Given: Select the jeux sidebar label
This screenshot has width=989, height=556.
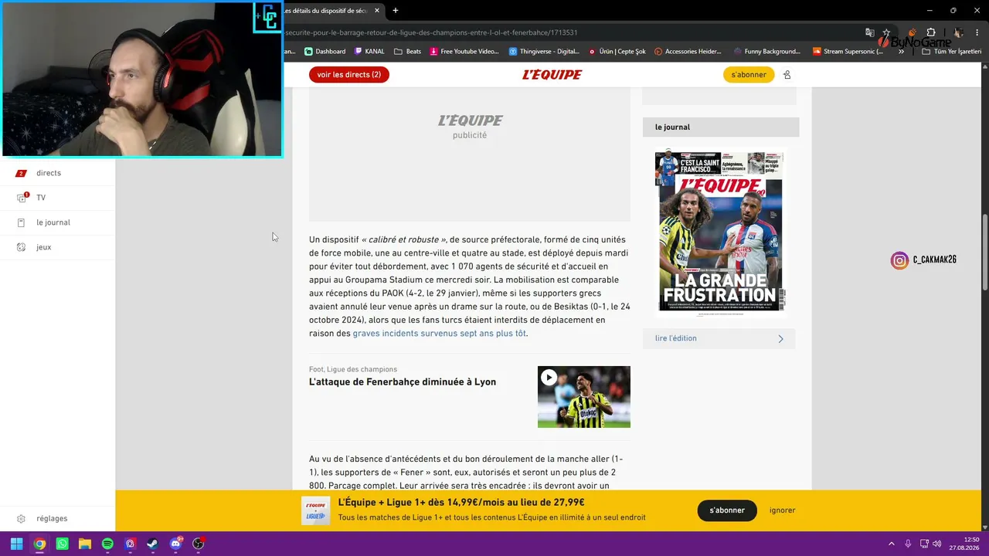Looking at the screenshot, I should 44,247.
